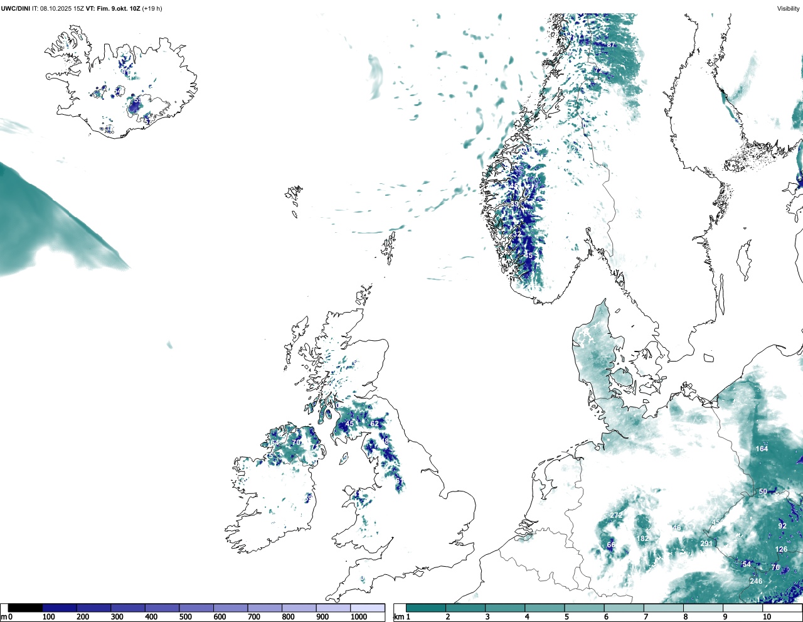The width and height of the screenshot is (803, 622).
Task: Click the '54' value near lower right
Action: (747, 564)
